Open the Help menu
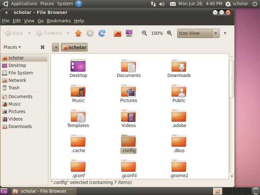 (79, 21)
